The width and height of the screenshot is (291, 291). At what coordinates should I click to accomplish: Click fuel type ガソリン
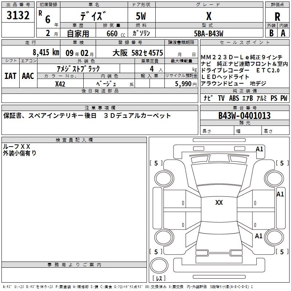pos(141,33)
